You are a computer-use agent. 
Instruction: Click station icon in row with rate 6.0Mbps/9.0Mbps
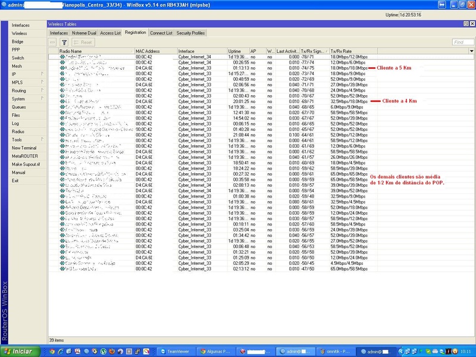click(x=62, y=107)
